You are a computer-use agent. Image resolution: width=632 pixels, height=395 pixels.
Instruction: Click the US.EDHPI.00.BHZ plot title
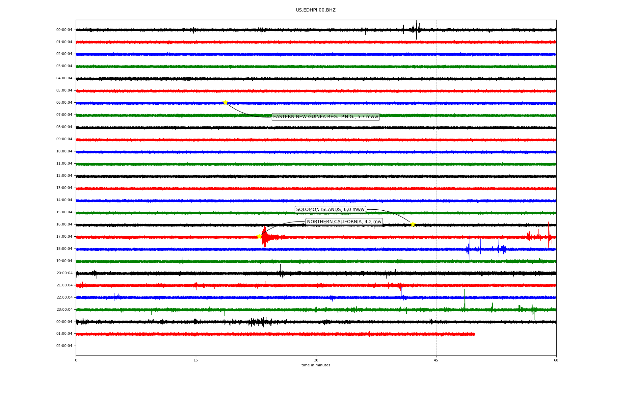point(315,10)
